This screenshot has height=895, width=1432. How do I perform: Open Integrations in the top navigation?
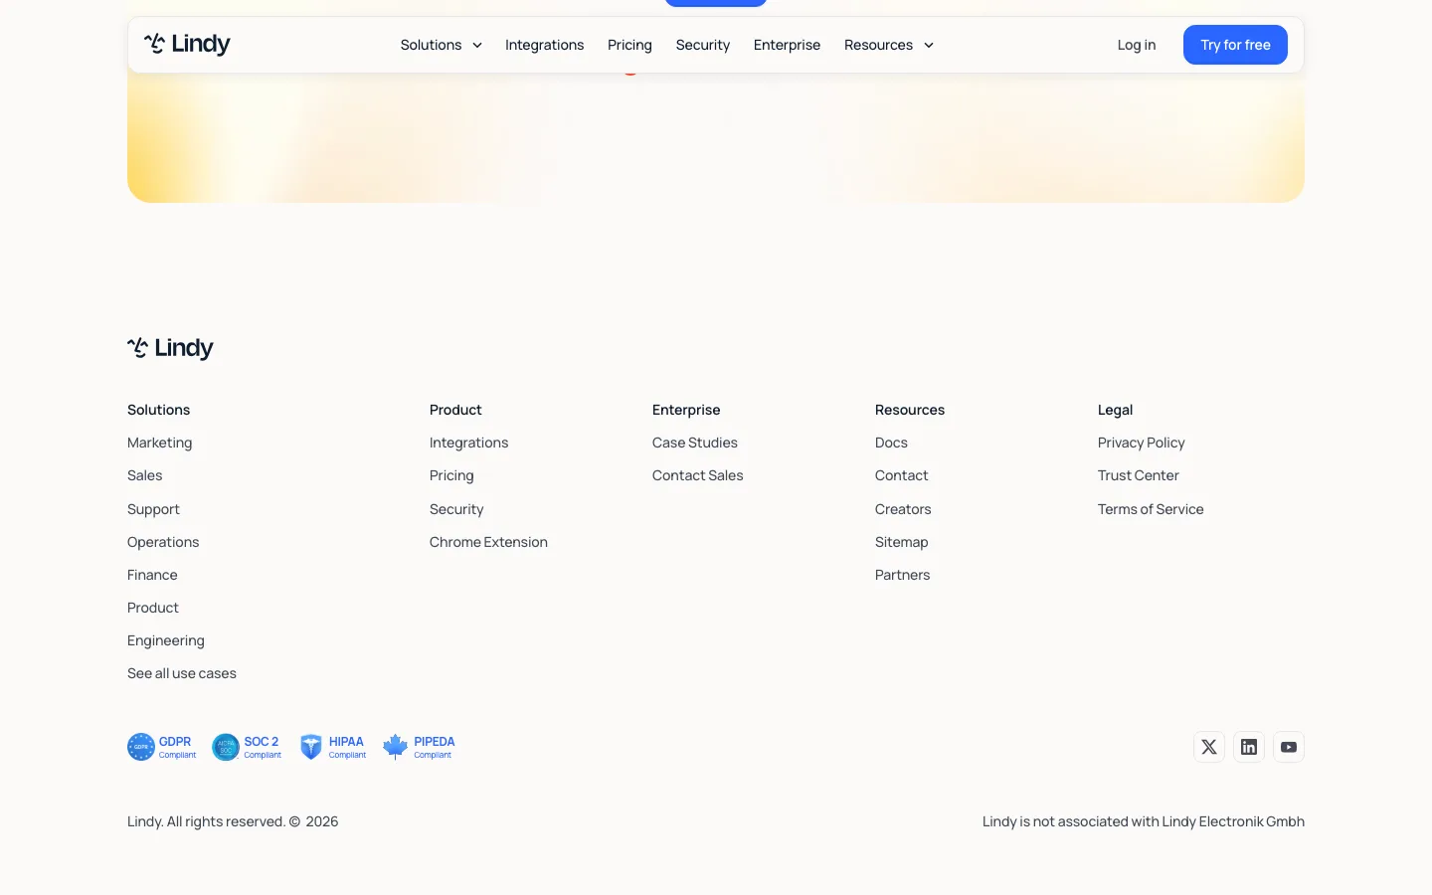pyautogui.click(x=544, y=45)
